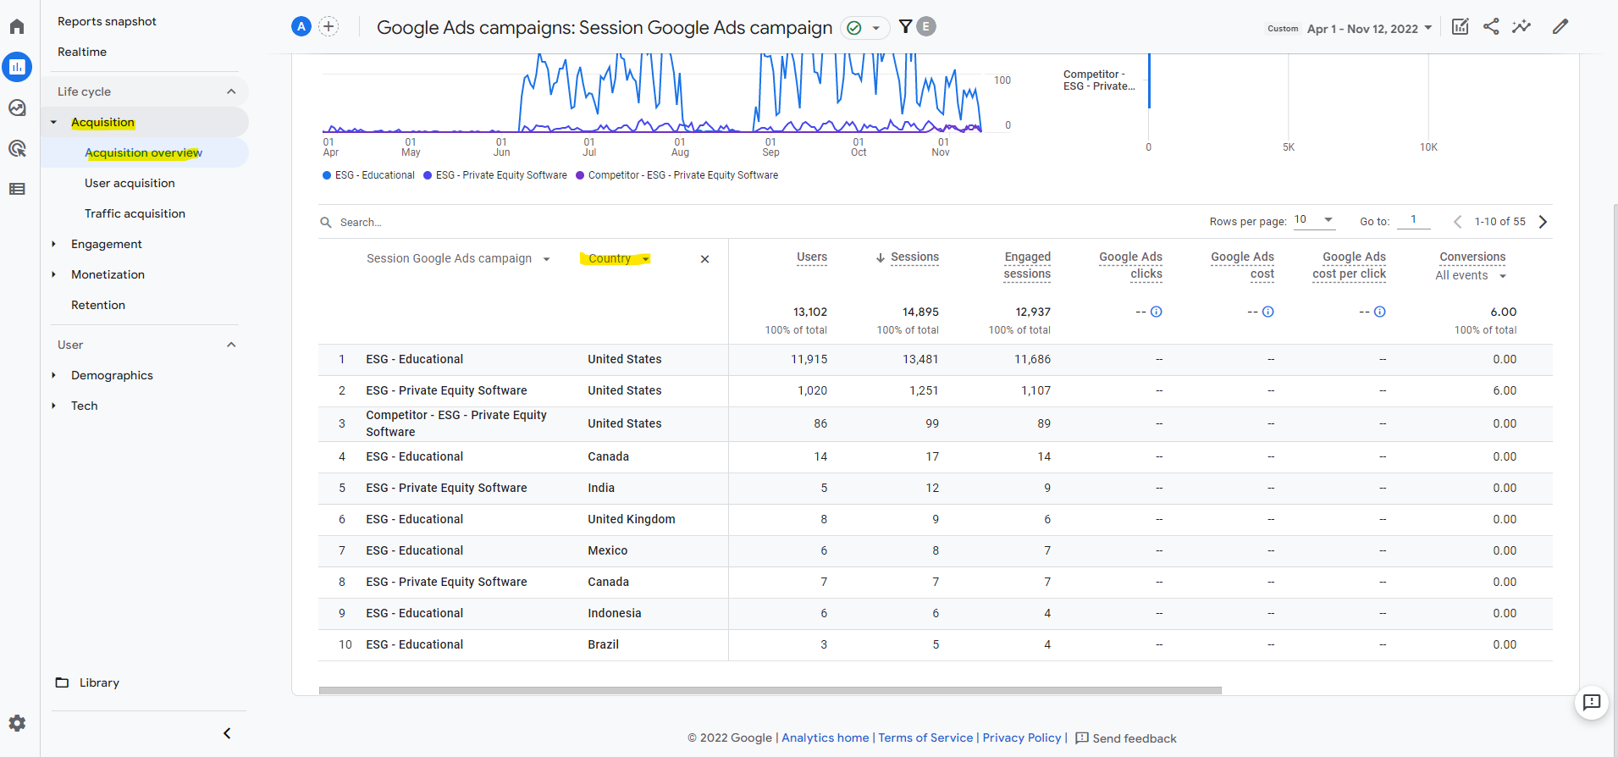The height and width of the screenshot is (757, 1618).
Task: Open Edit comparisons chart icon
Action: (1461, 26)
